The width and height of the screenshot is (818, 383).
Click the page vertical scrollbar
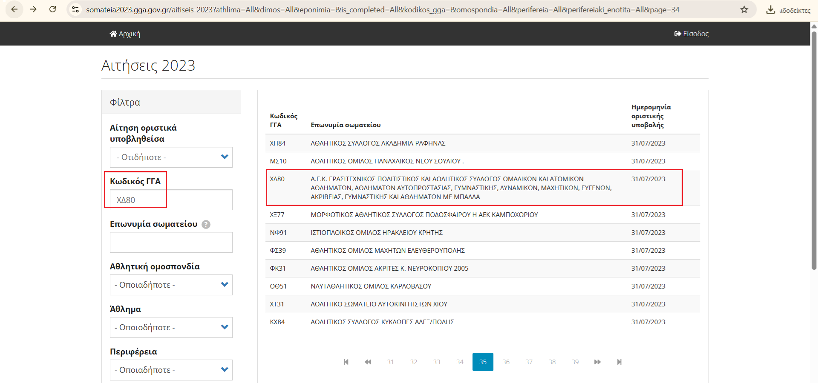[x=814, y=149]
